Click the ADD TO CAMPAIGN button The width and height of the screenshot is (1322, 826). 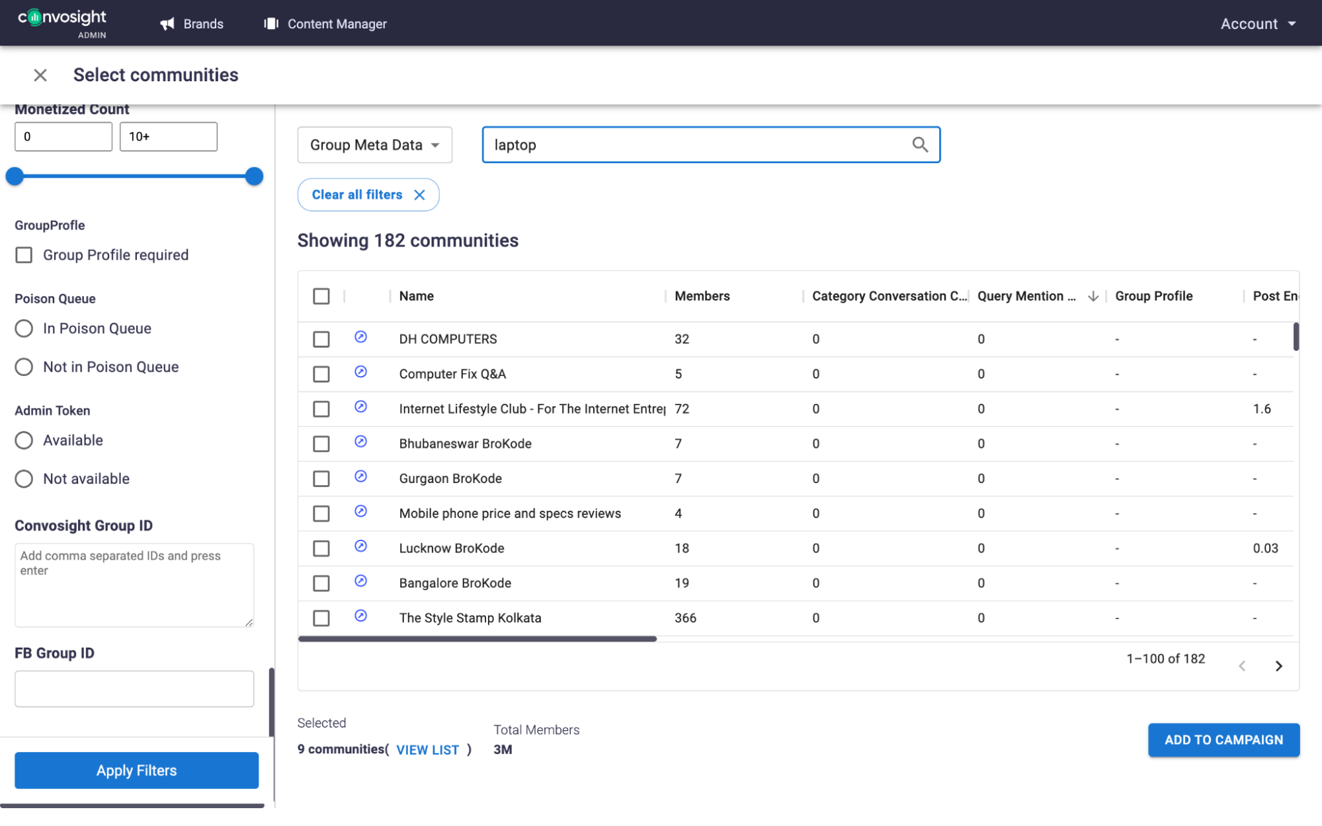[x=1223, y=740]
